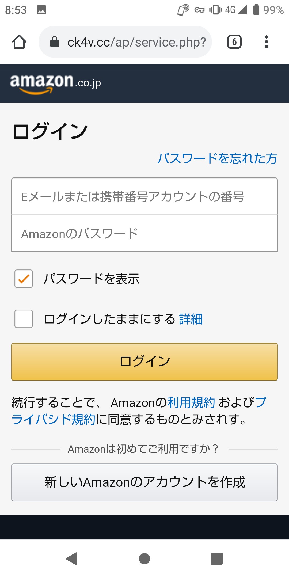Tap the ck4v.cc URL address bar
This screenshot has width=289, height=578.
[x=125, y=42]
